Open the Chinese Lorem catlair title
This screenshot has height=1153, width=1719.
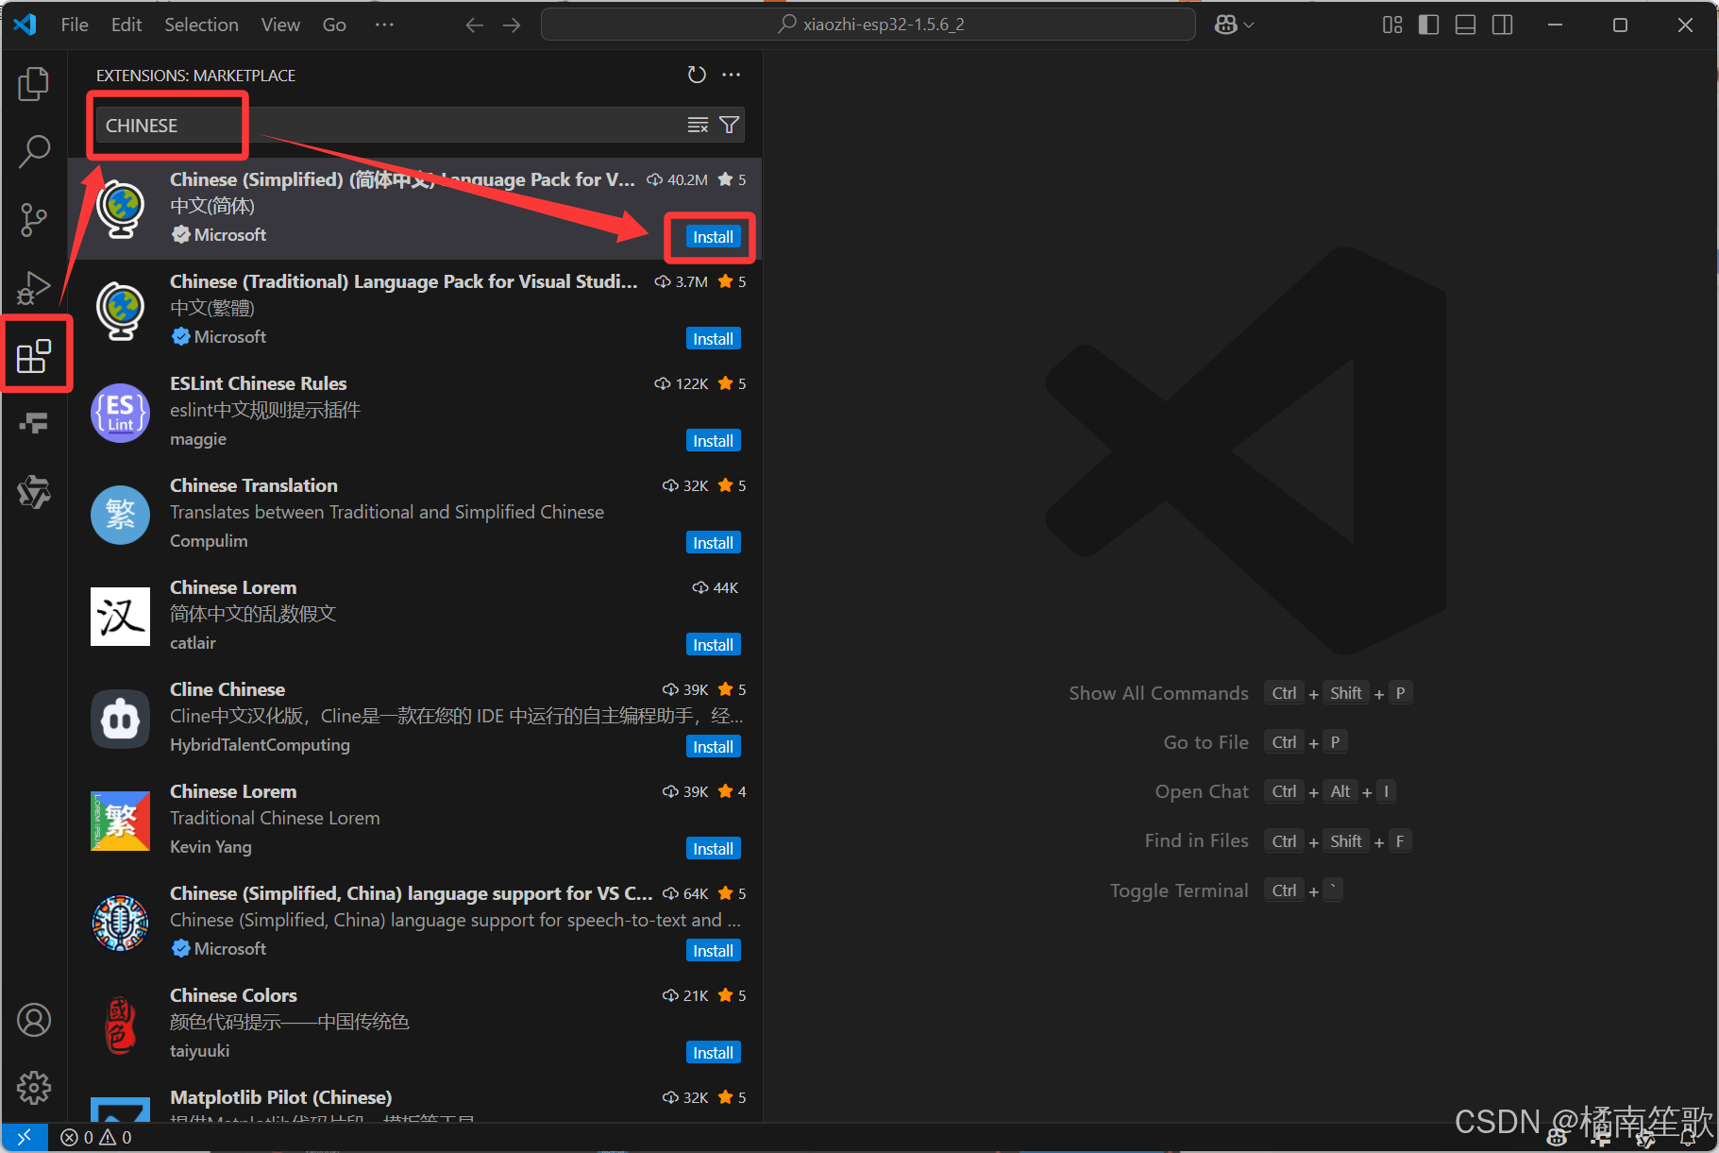pyautogui.click(x=233, y=587)
